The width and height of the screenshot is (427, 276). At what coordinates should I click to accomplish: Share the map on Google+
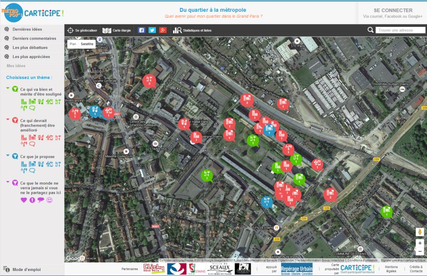(163, 30)
